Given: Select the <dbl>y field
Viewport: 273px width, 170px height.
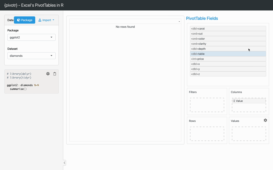Looking at the screenshot, I should click(228, 69).
